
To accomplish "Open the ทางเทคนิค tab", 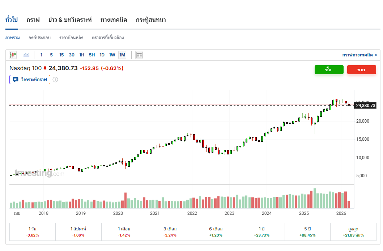I will point(114,20).
